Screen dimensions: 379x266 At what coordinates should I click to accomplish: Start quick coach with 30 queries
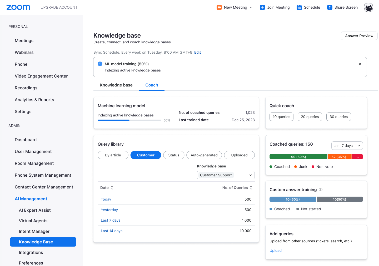(339, 117)
